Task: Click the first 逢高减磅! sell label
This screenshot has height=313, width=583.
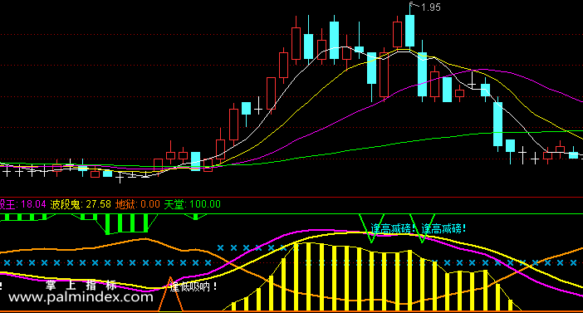Action: click(393, 228)
